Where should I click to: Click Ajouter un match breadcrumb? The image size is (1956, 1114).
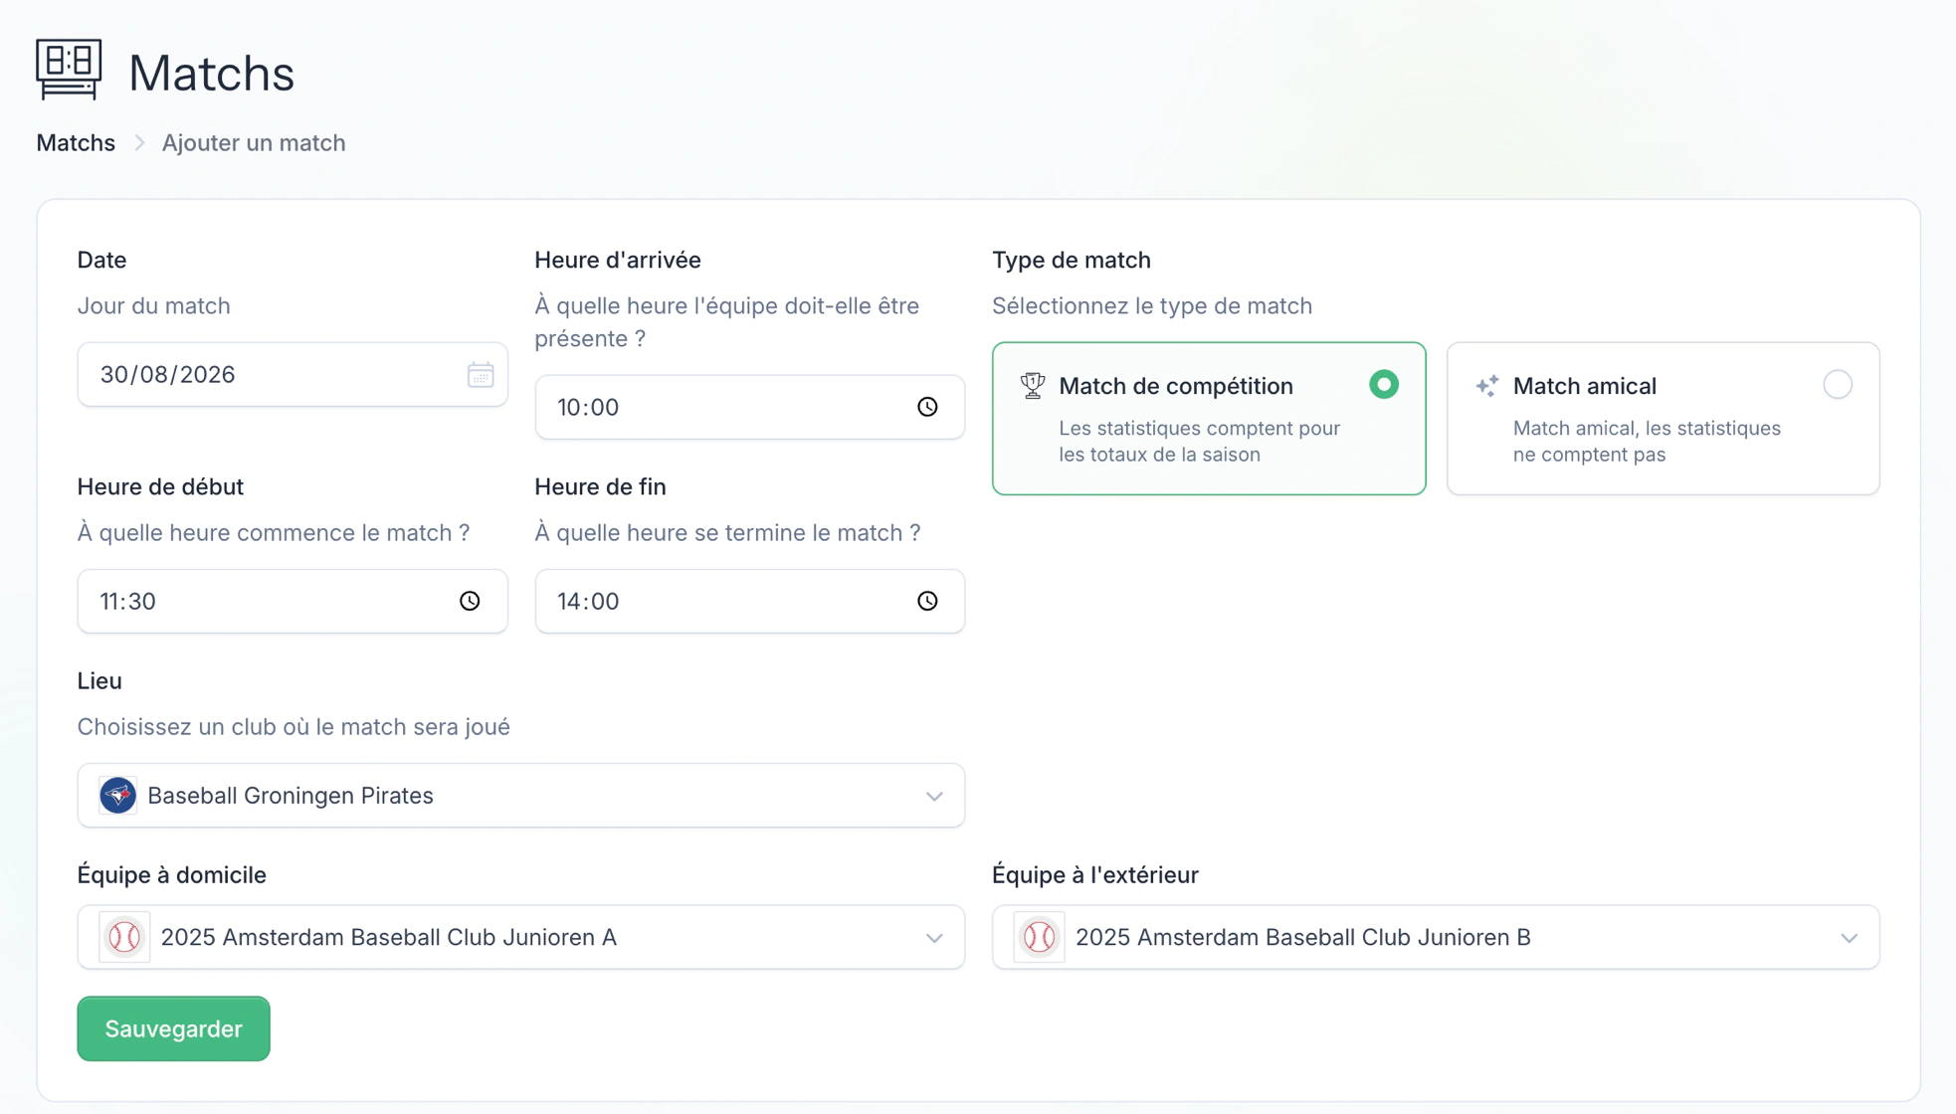point(254,143)
